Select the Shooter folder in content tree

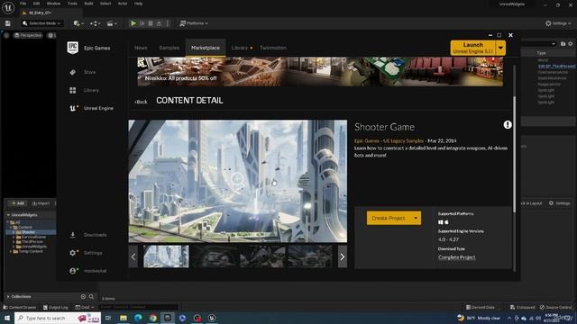[28, 232]
